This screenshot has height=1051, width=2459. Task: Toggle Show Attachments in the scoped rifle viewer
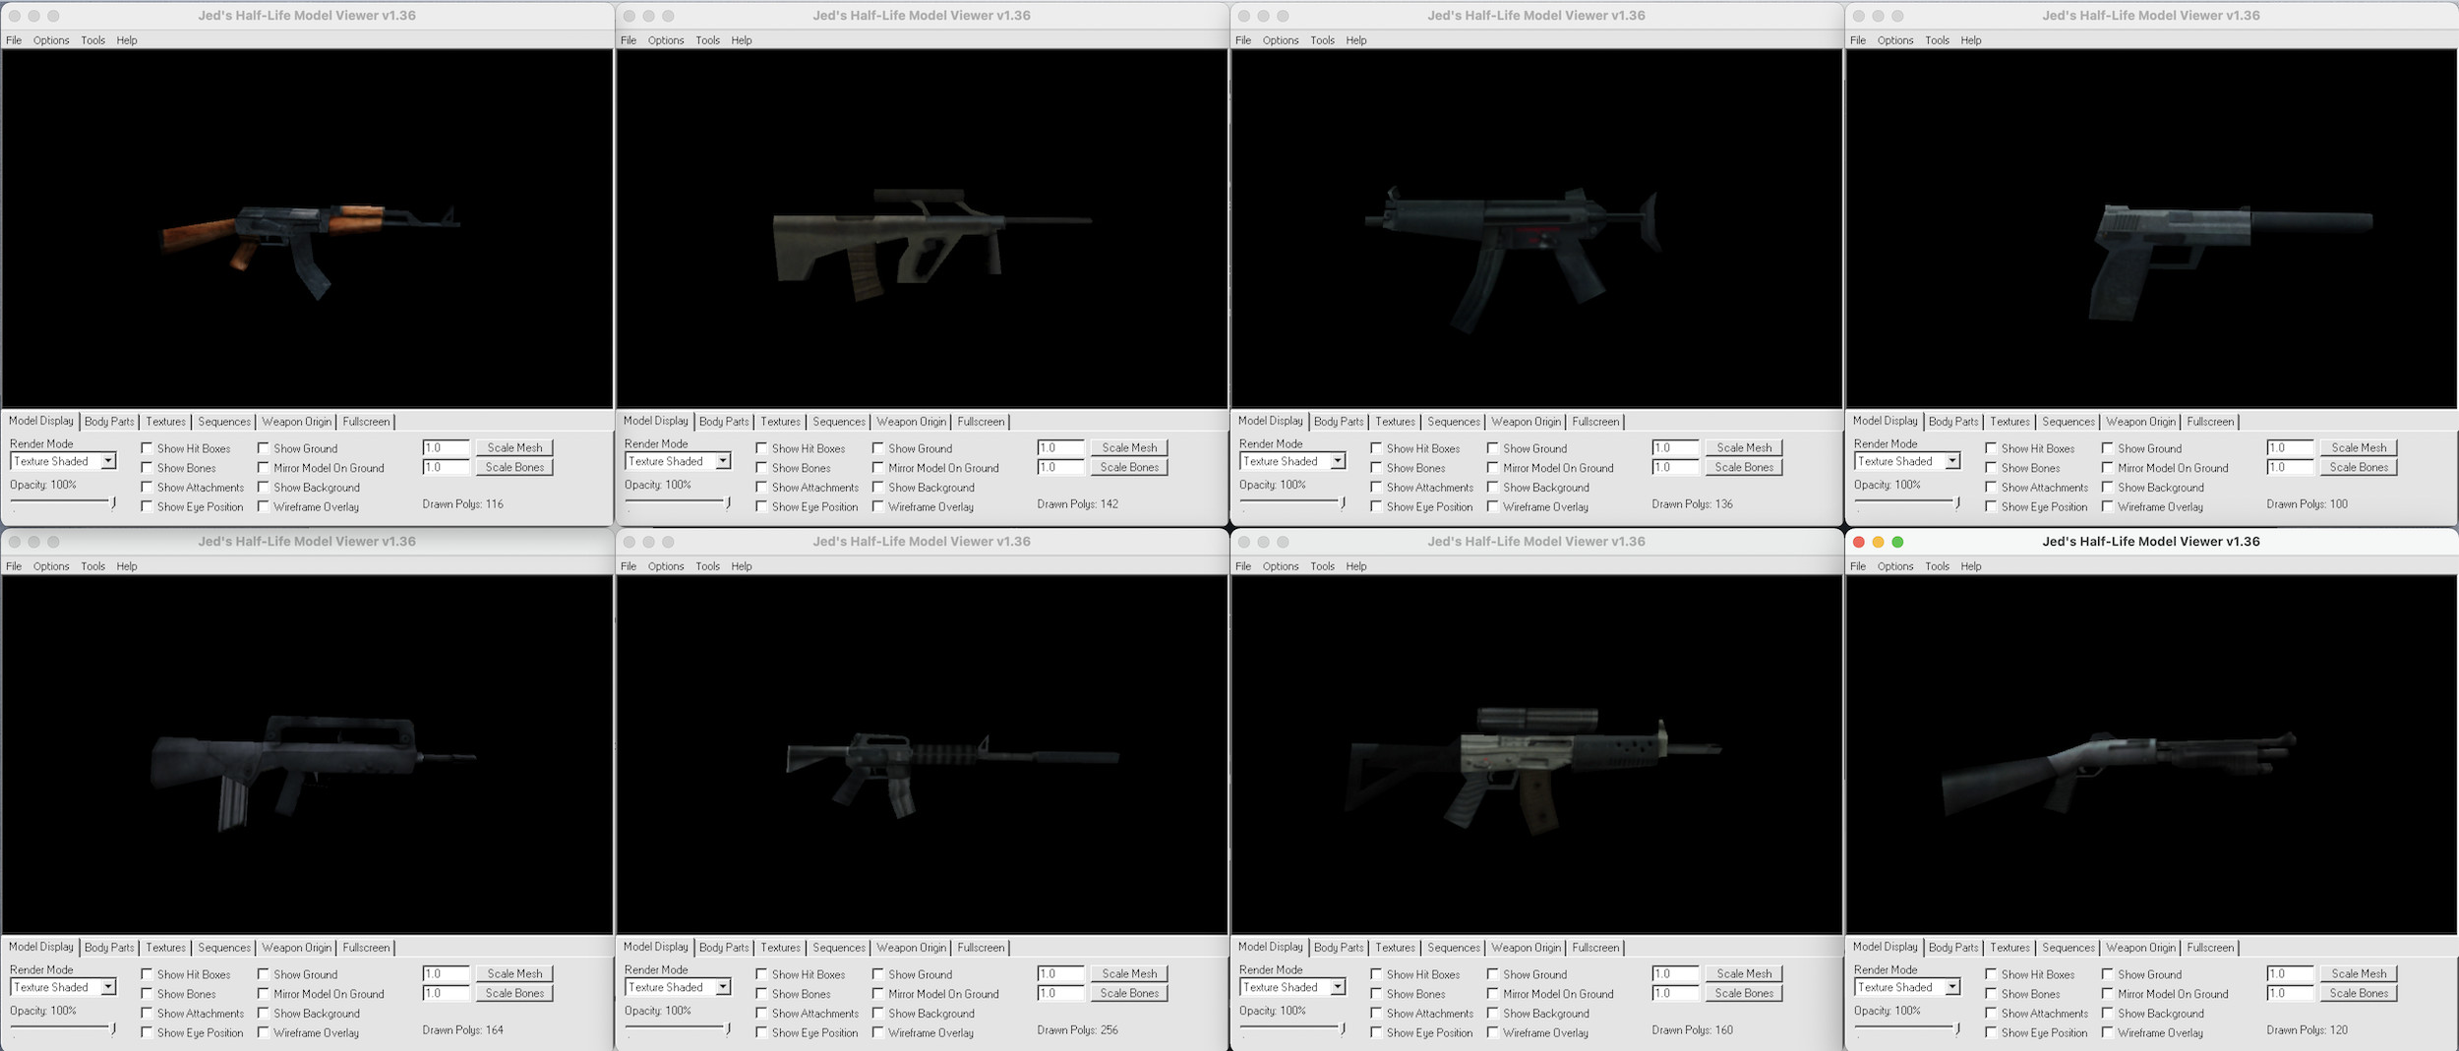pos(1375,1013)
